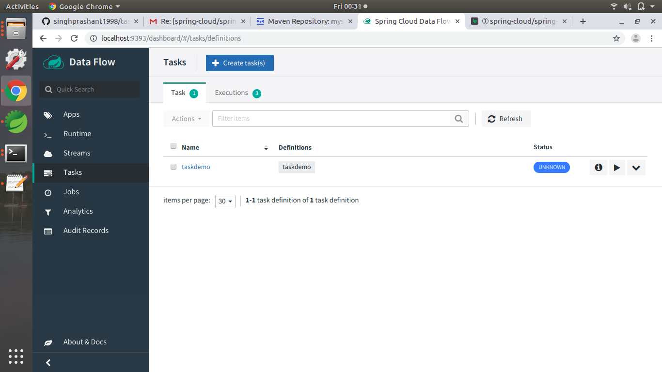Bookmark this page with star icon
The height and width of the screenshot is (372, 662).
pos(616,38)
